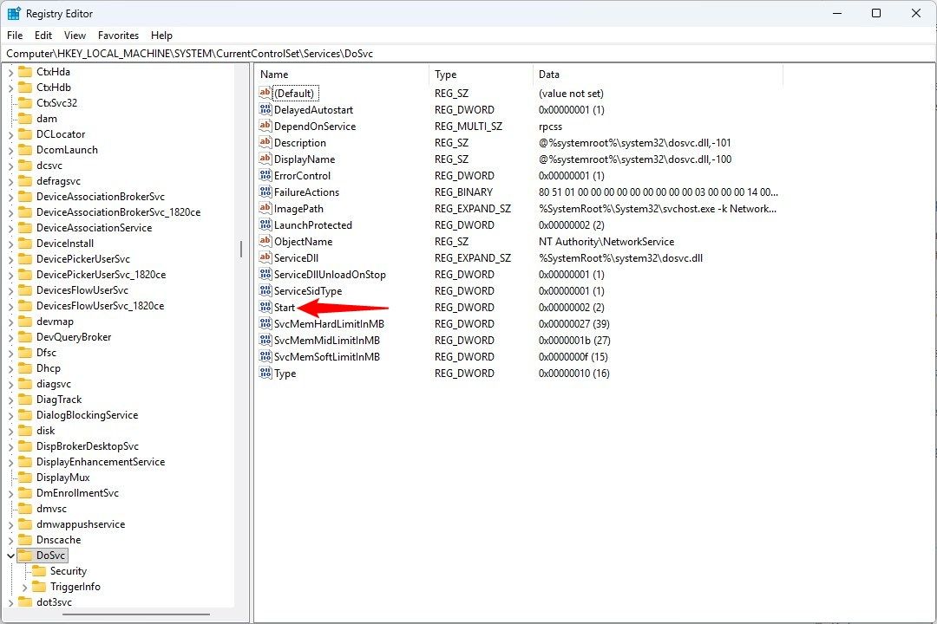Click the SvcMemSoftLimitInMB value icon
The image size is (937, 624).
[x=265, y=356]
